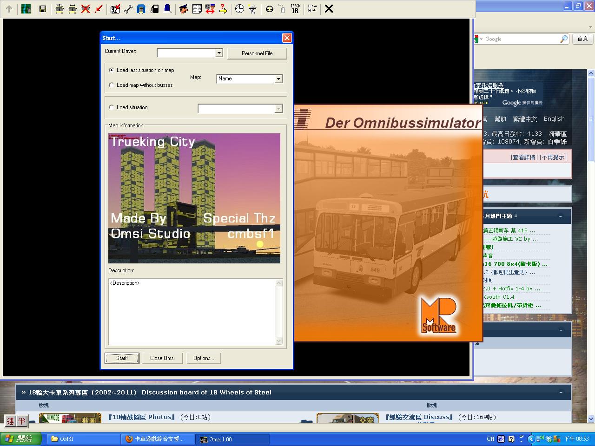Click the delete bus red X icon
The image size is (595, 446).
point(85,9)
